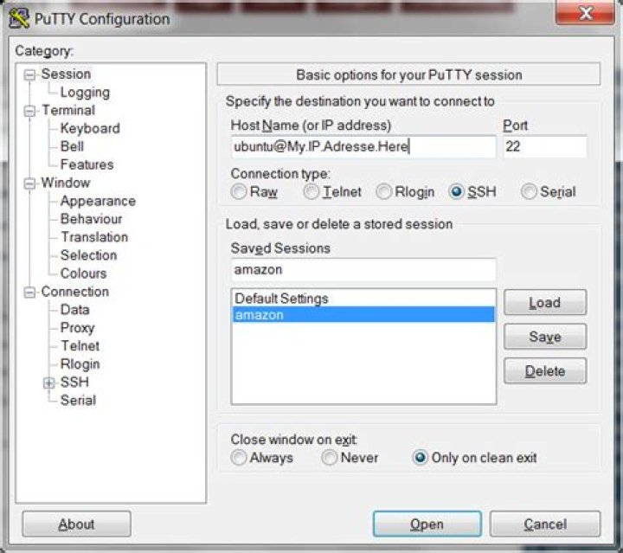The image size is (623, 553).
Task: Focus the Host Name input field
Action: (x=363, y=146)
